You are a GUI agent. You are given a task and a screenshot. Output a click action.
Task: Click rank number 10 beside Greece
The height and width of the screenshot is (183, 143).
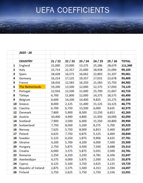point(15,104)
